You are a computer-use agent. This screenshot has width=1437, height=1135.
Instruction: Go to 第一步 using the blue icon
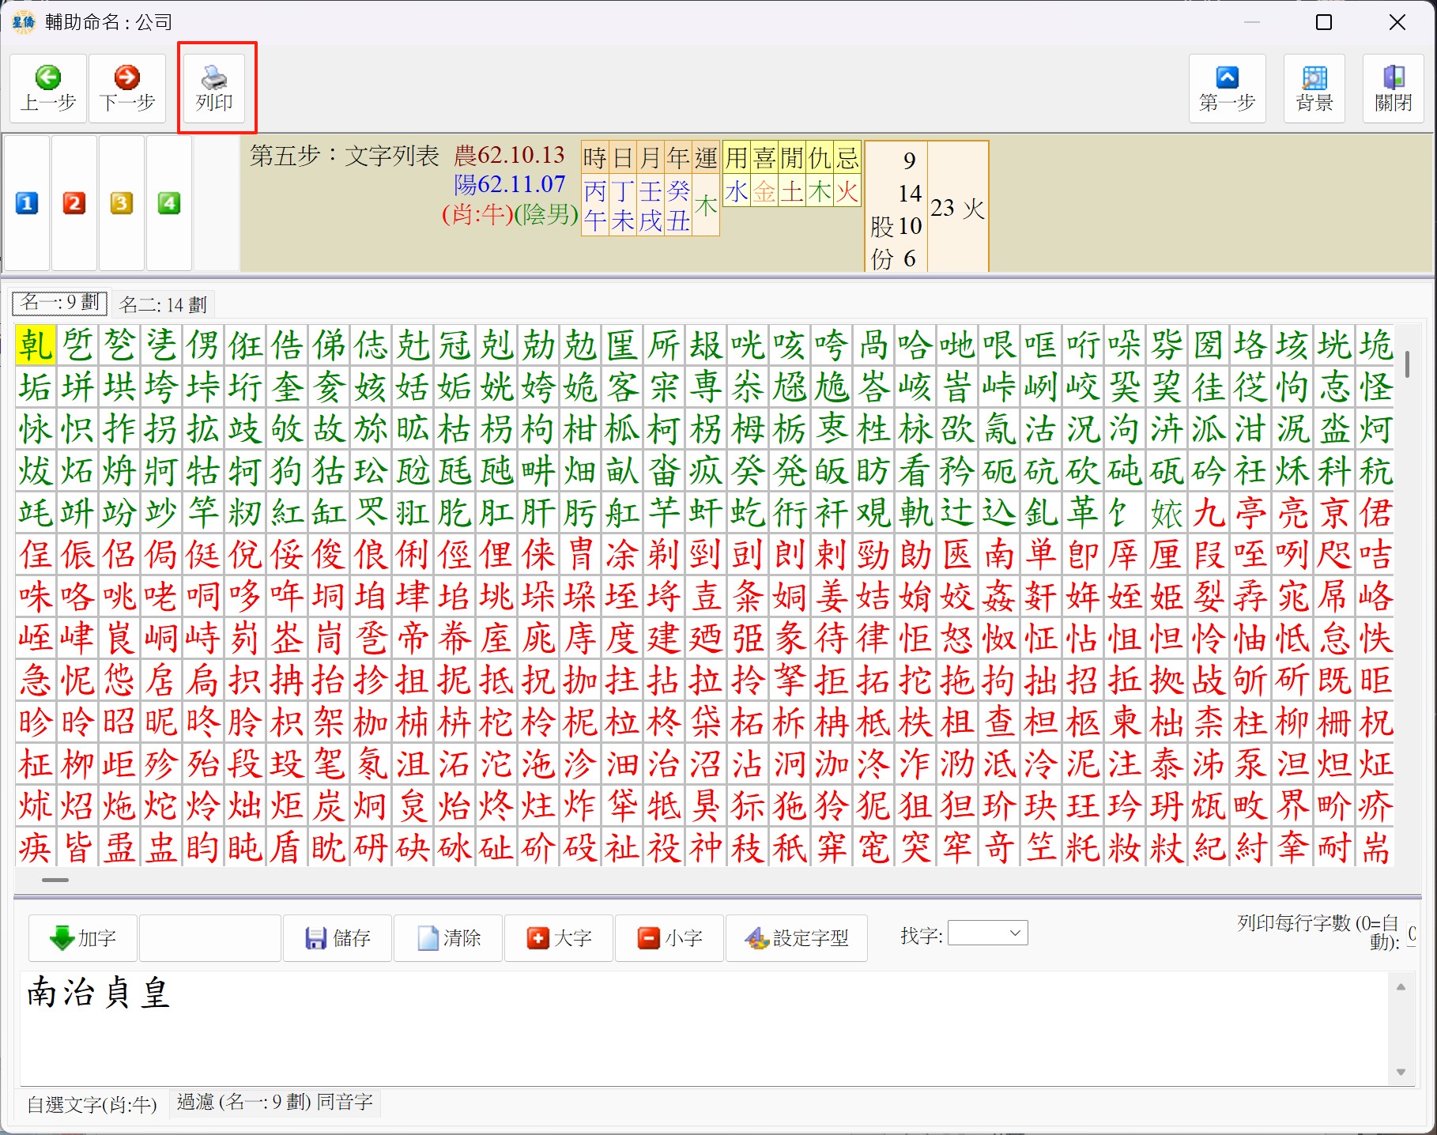pyautogui.click(x=1227, y=88)
